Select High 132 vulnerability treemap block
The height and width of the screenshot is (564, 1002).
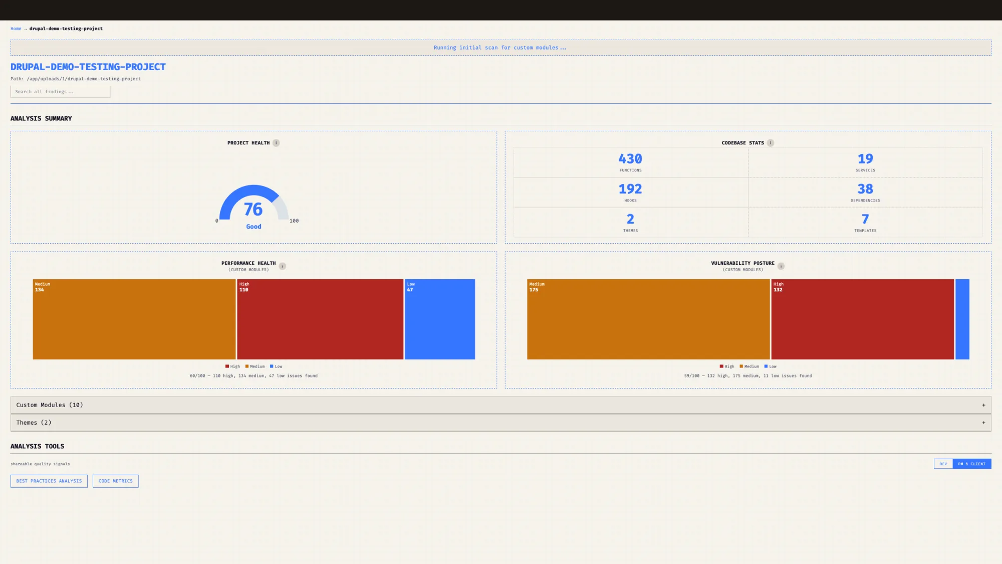point(863,319)
